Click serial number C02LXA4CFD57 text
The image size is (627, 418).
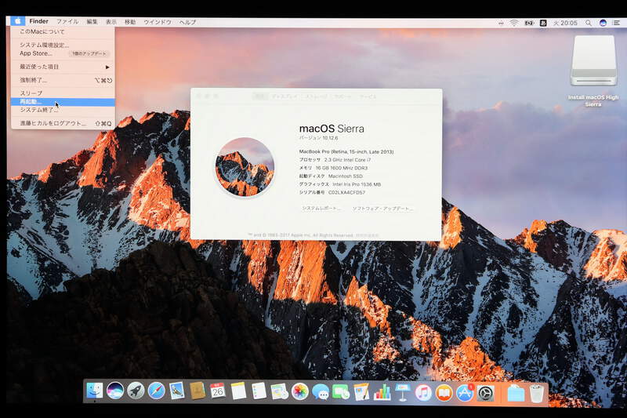pyautogui.click(x=346, y=192)
